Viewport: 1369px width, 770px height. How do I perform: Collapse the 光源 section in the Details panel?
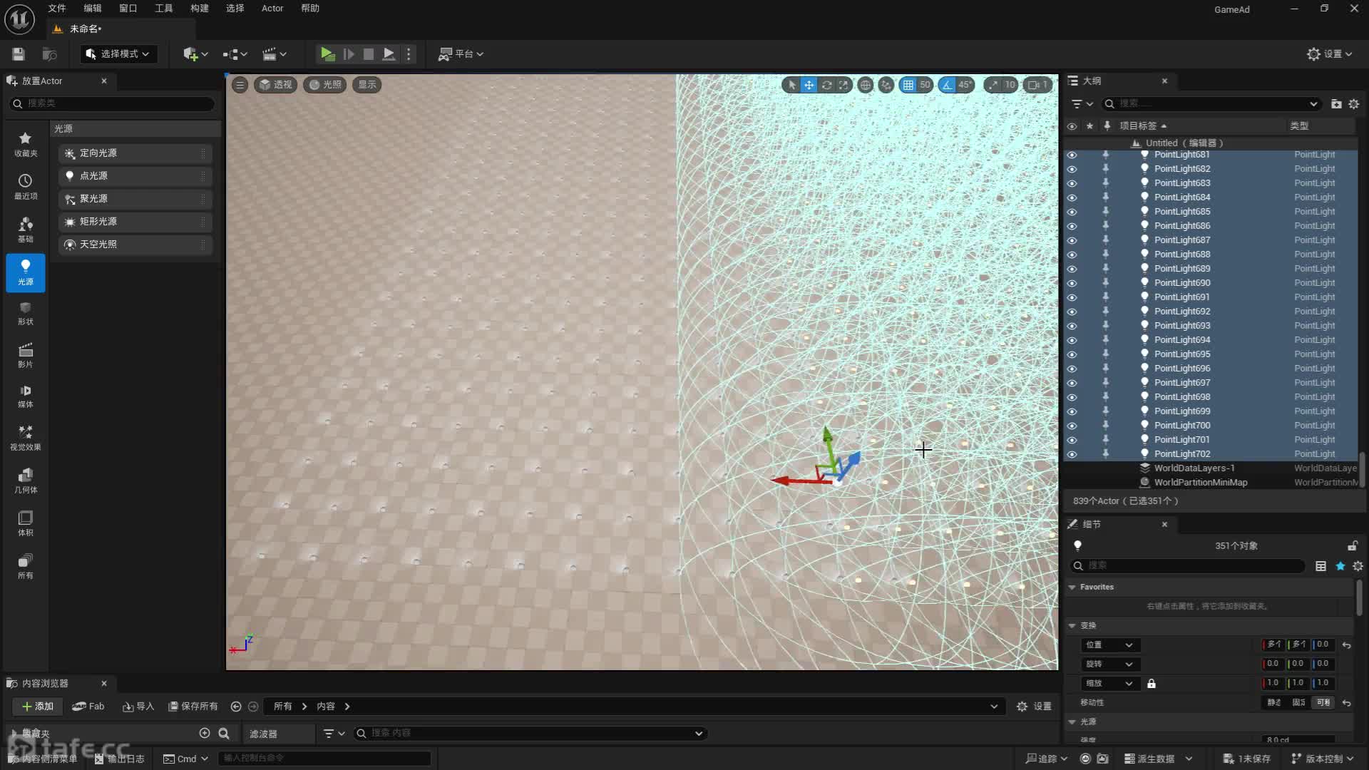pos(1074,722)
